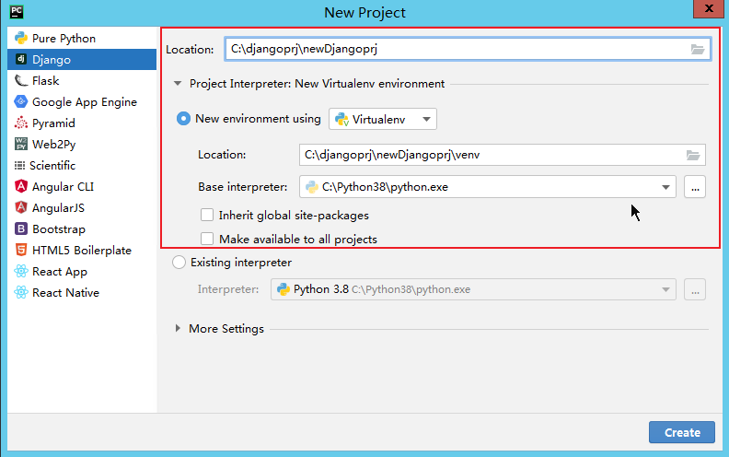This screenshot has height=457, width=729.
Task: Open the Base interpreter dropdown
Action: pos(488,187)
